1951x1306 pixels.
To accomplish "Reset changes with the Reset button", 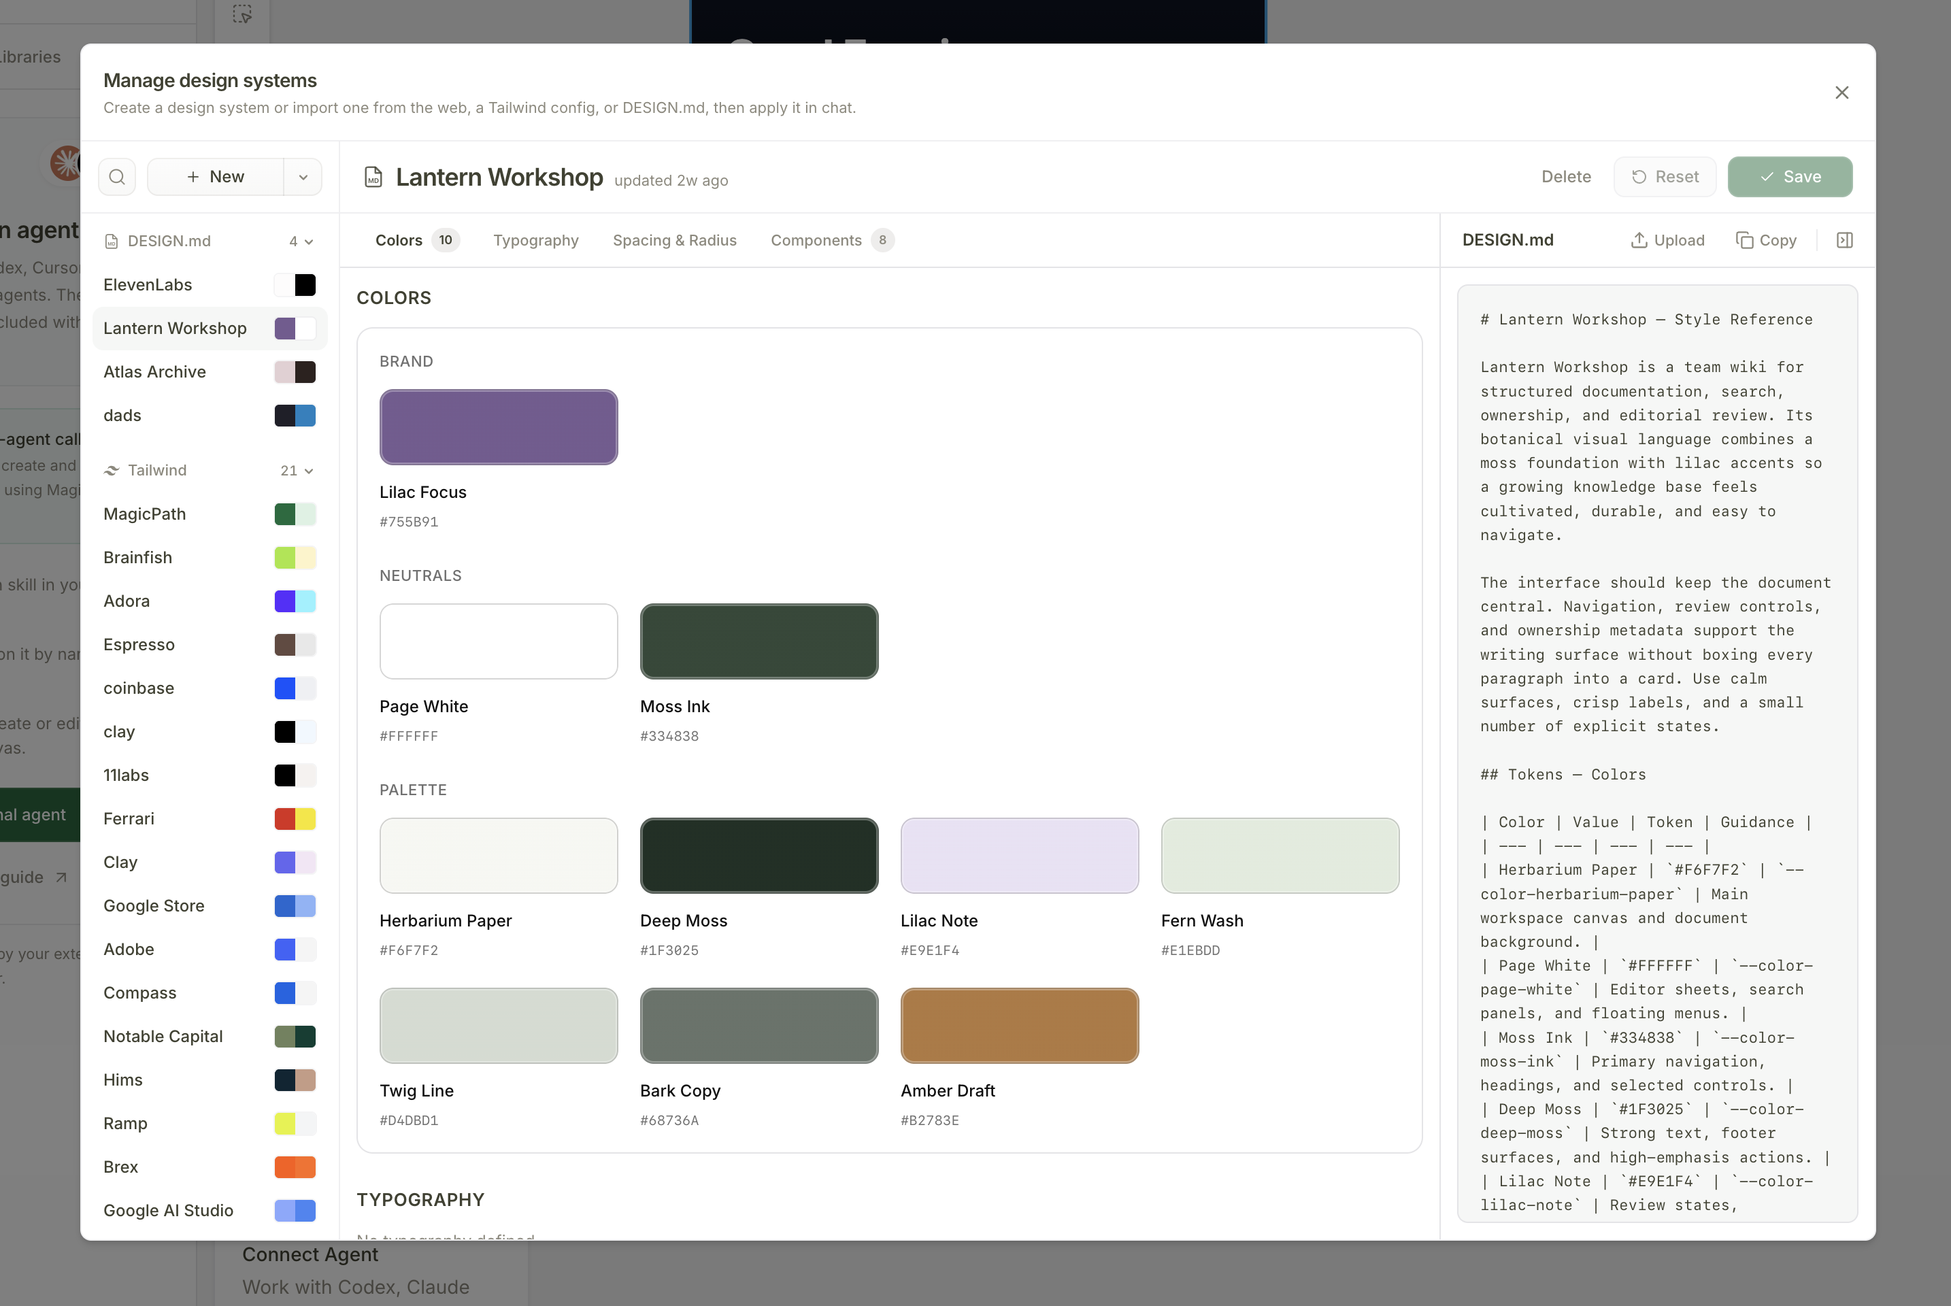I will (1665, 177).
